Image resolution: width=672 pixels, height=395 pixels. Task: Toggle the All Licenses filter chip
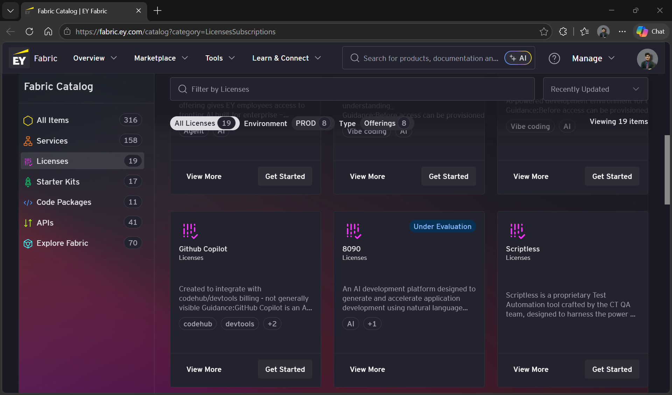click(x=204, y=123)
